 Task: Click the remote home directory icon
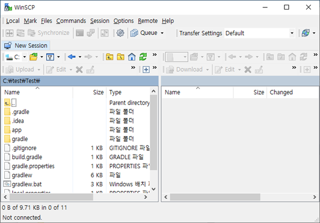(x=292, y=57)
